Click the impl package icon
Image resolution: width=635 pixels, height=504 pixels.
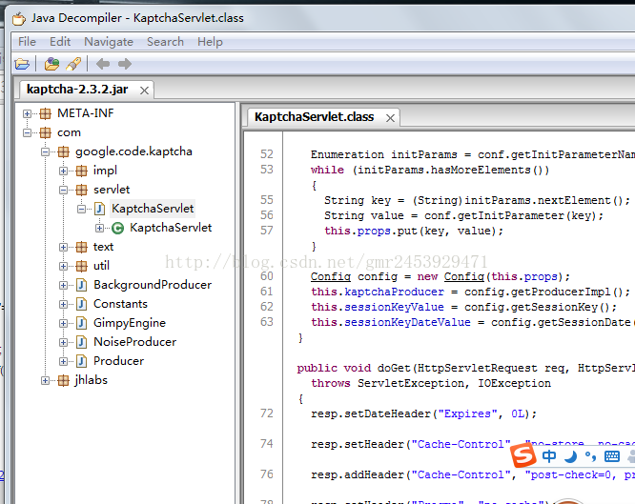point(81,171)
